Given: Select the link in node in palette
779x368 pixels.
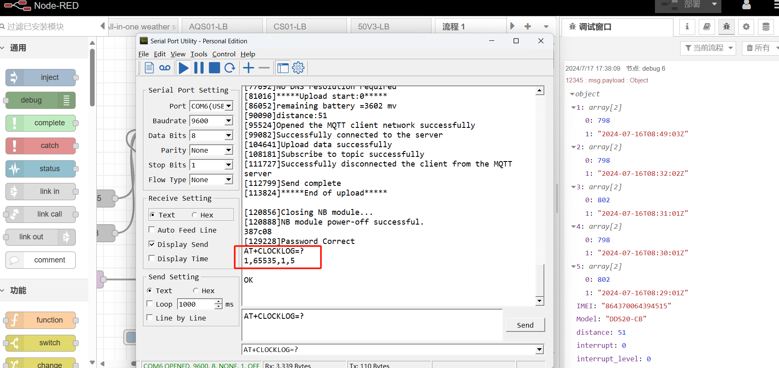Looking at the screenshot, I should coord(40,191).
